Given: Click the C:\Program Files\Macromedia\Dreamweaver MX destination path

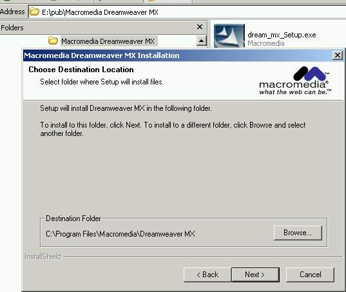Looking at the screenshot, I should pos(120,234).
